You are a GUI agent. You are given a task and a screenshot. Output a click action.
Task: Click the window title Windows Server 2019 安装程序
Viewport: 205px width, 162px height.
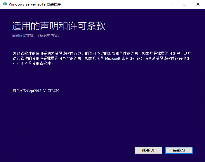point(35,4)
